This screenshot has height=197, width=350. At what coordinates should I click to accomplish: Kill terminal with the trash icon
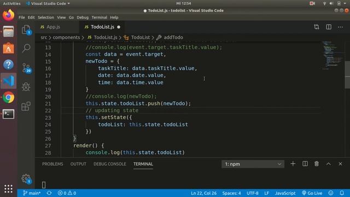317,164
